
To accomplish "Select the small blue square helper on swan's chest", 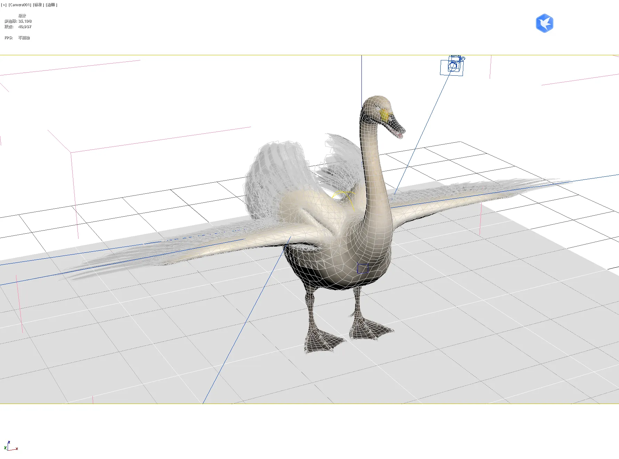I will [x=363, y=268].
